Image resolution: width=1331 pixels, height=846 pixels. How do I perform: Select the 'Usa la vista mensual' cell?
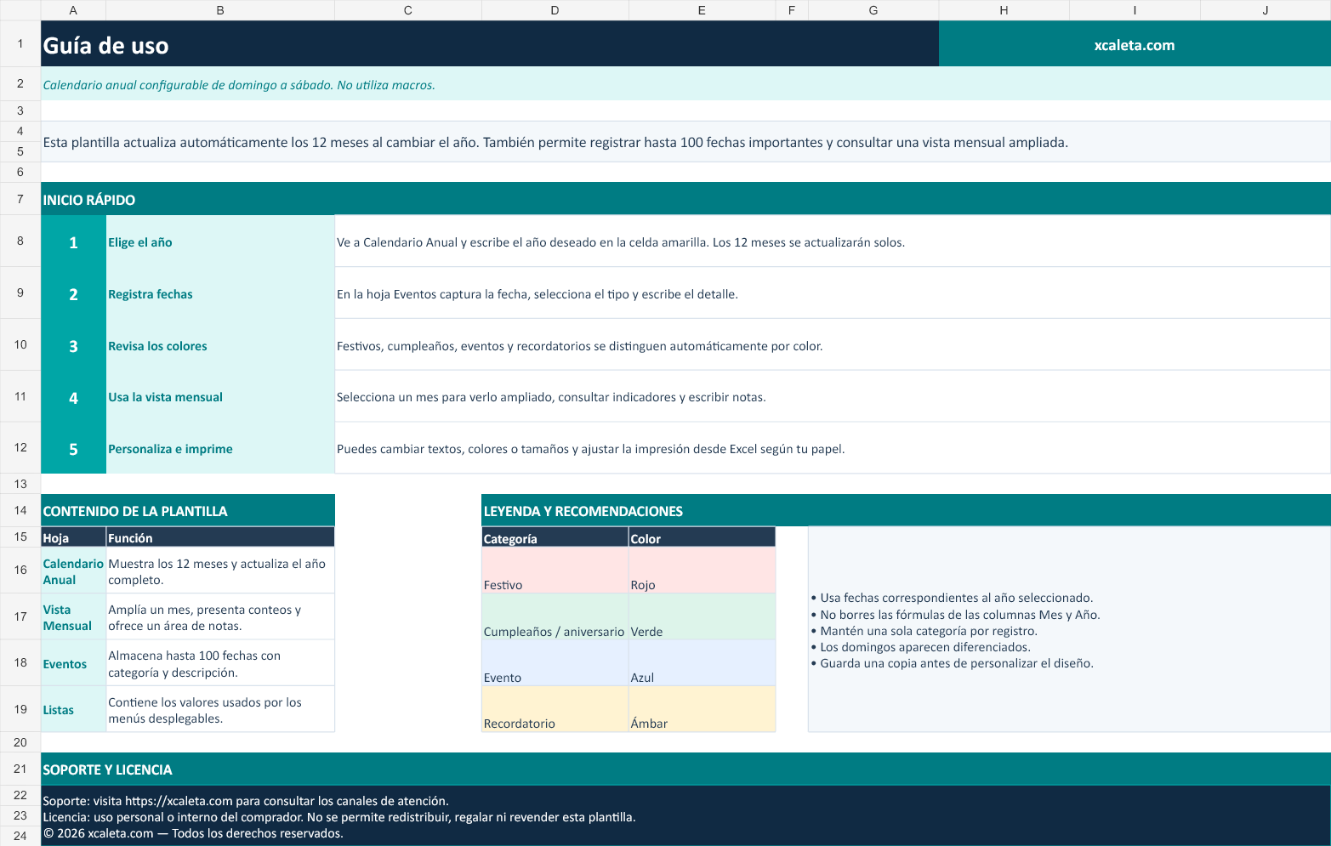click(x=220, y=397)
